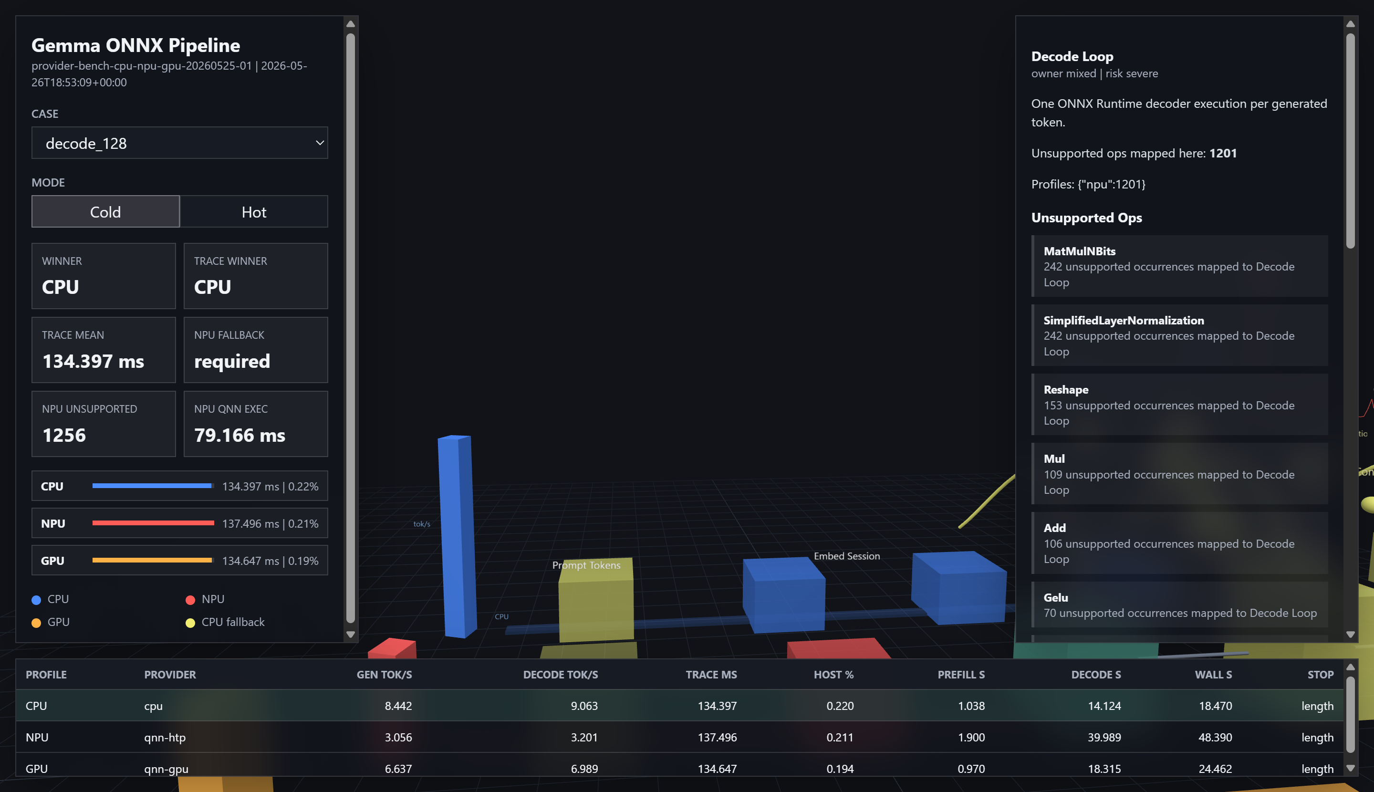The height and width of the screenshot is (792, 1374).
Task: Click the Decode Loop panel scroll-up arrow
Action: (x=1351, y=24)
